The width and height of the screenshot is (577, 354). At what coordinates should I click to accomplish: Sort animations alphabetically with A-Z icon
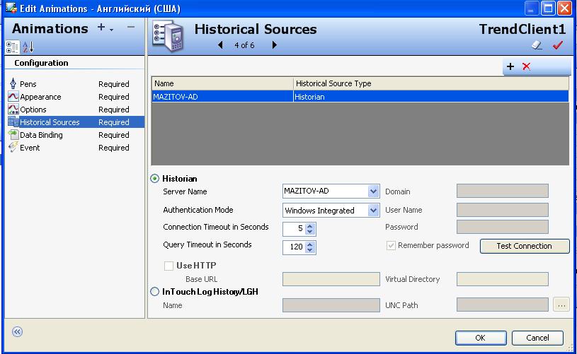click(28, 47)
